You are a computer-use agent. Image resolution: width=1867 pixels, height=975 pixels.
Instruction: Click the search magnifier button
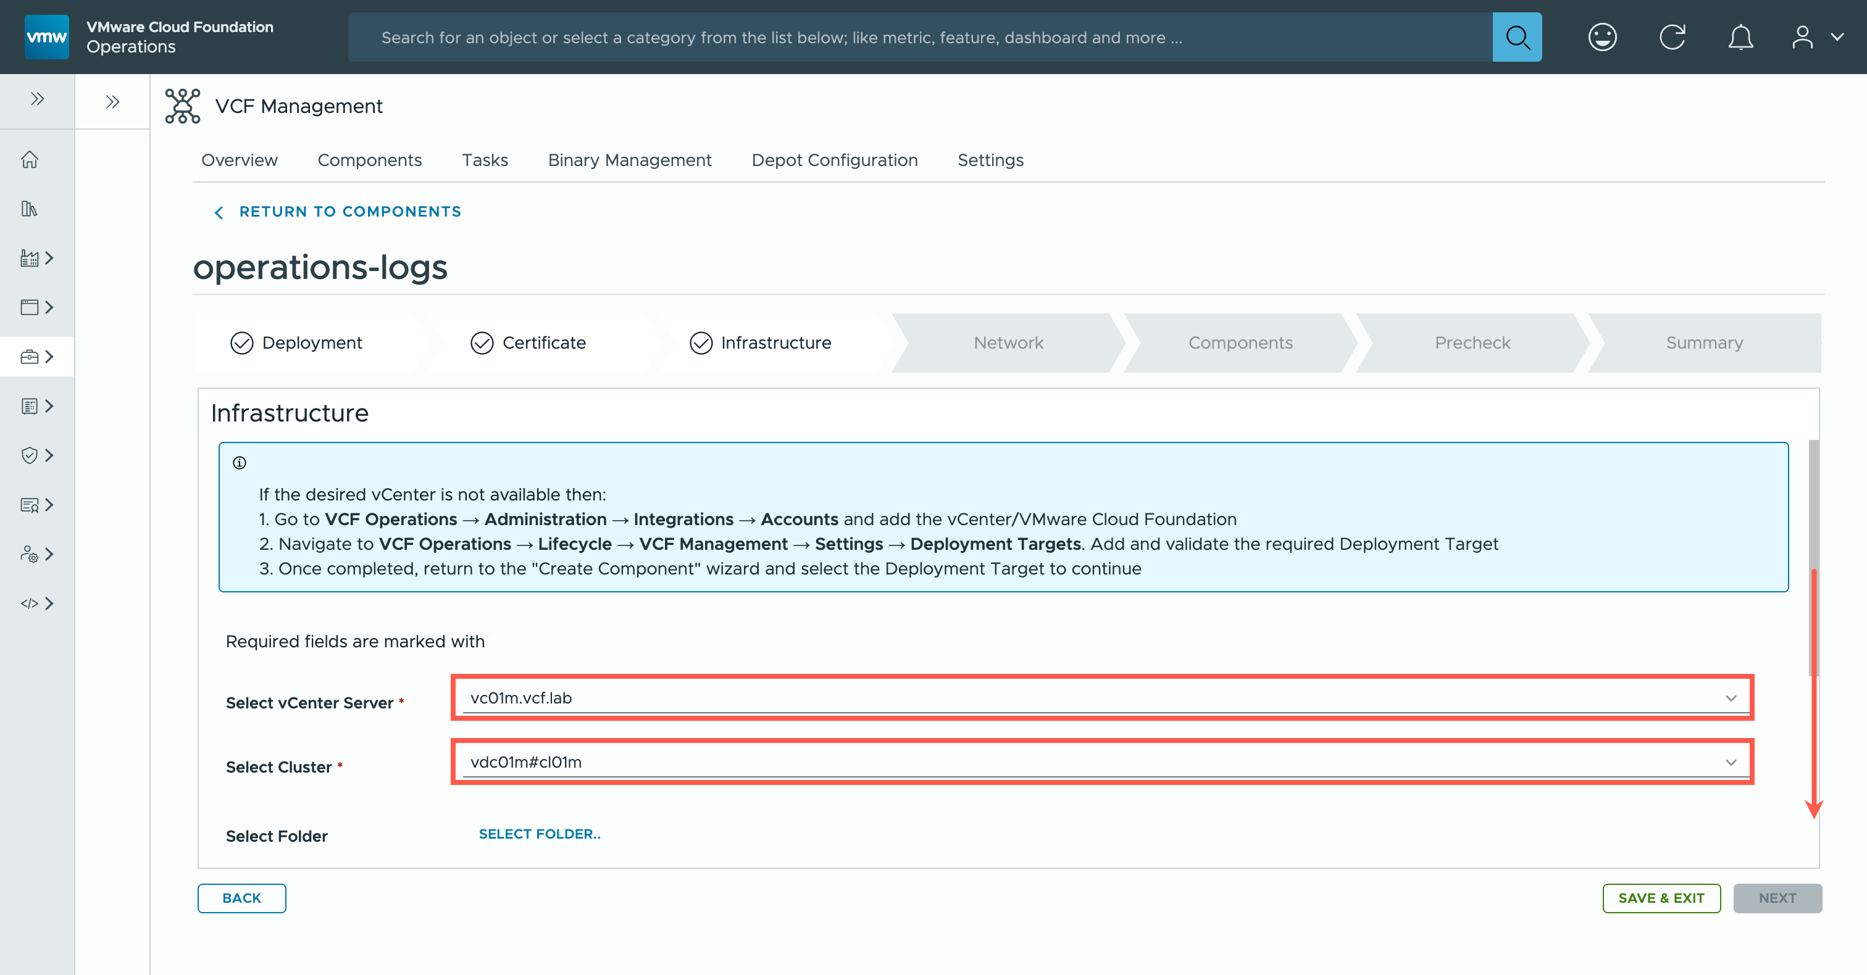[1516, 37]
